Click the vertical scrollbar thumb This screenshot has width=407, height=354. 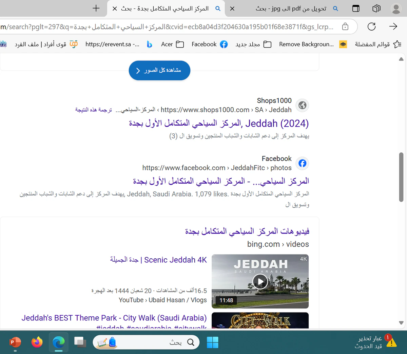click(401, 177)
